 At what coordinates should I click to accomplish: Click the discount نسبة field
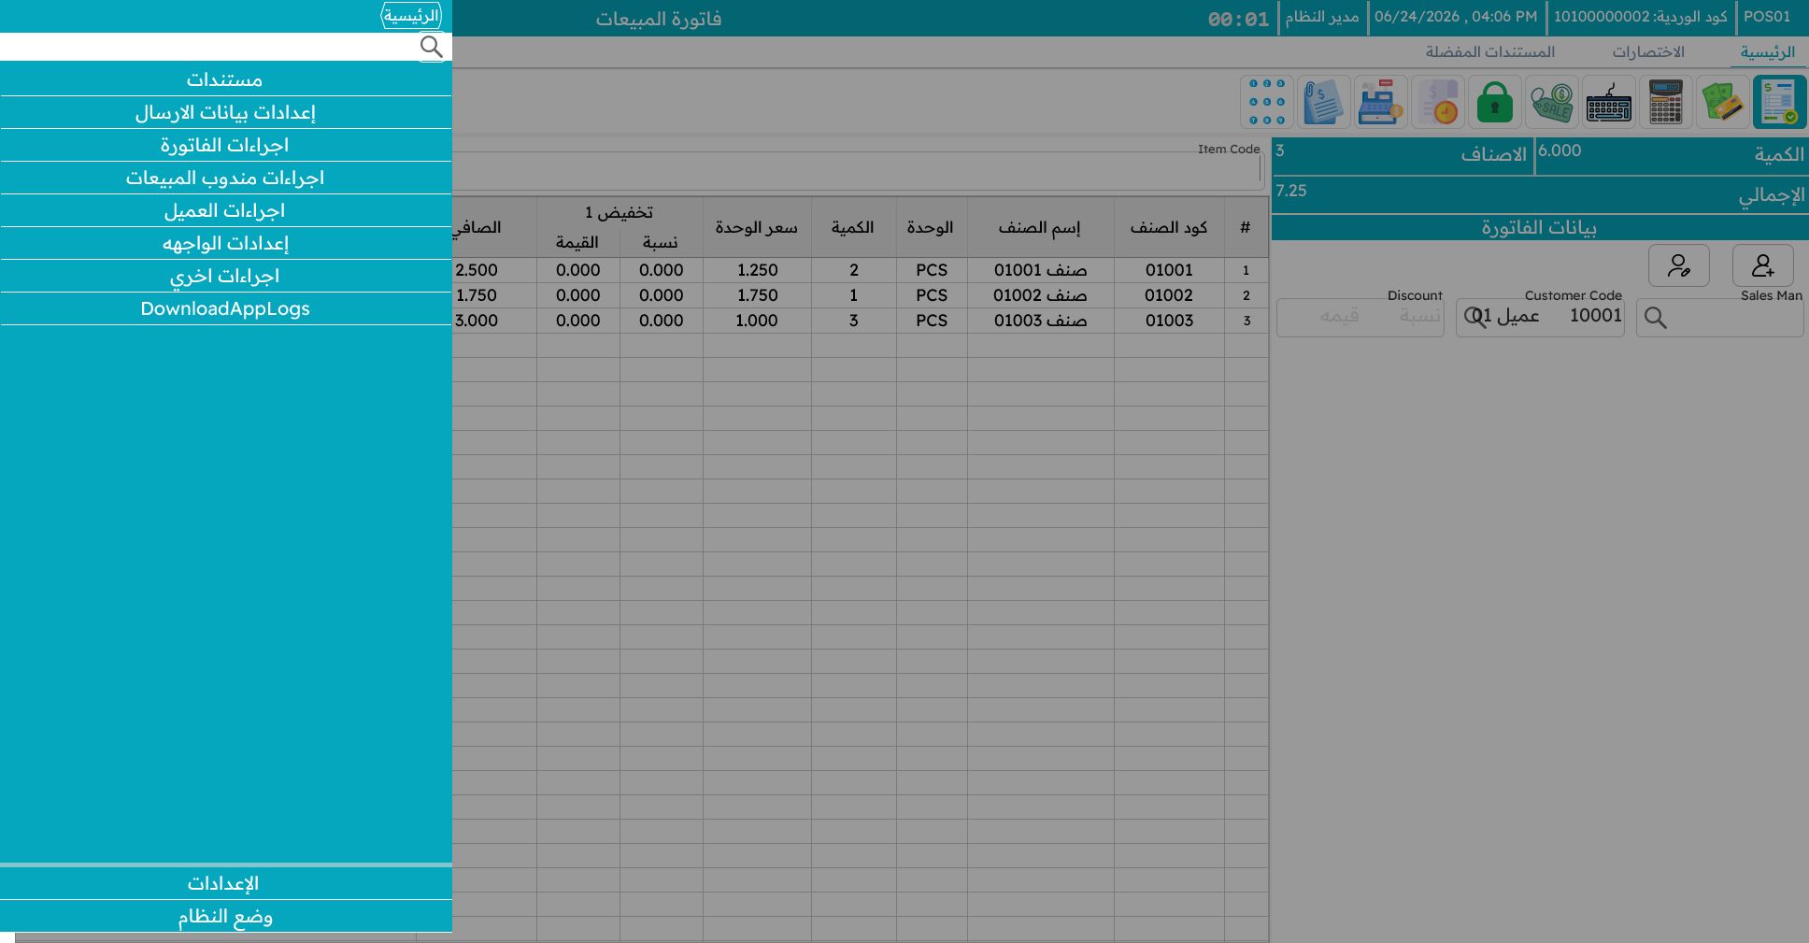1419,317
